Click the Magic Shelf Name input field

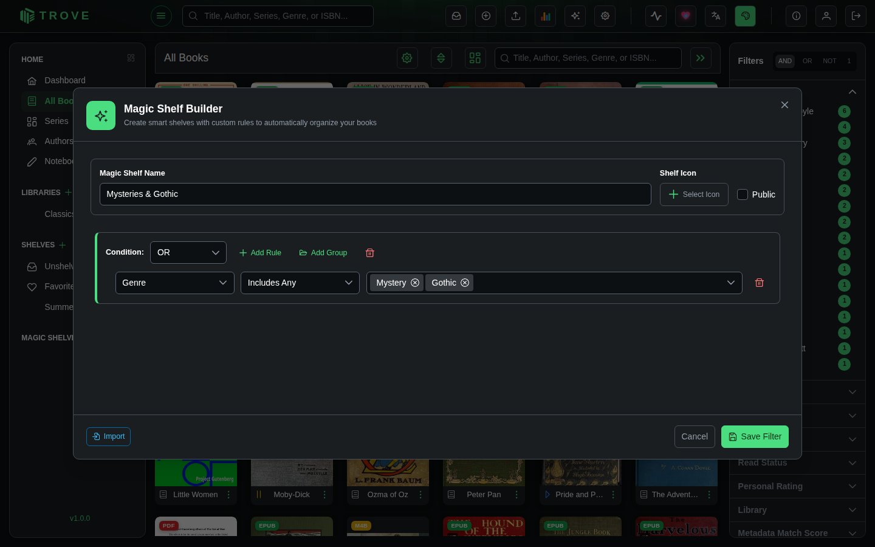point(376,194)
